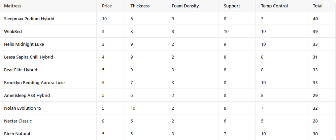Click the Temp Control header
This screenshot has width=336, height=140.
[x=274, y=6]
